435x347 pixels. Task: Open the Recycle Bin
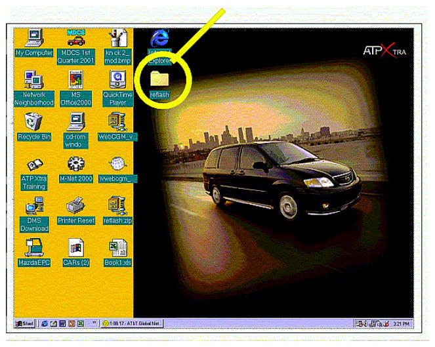pyautogui.click(x=33, y=121)
